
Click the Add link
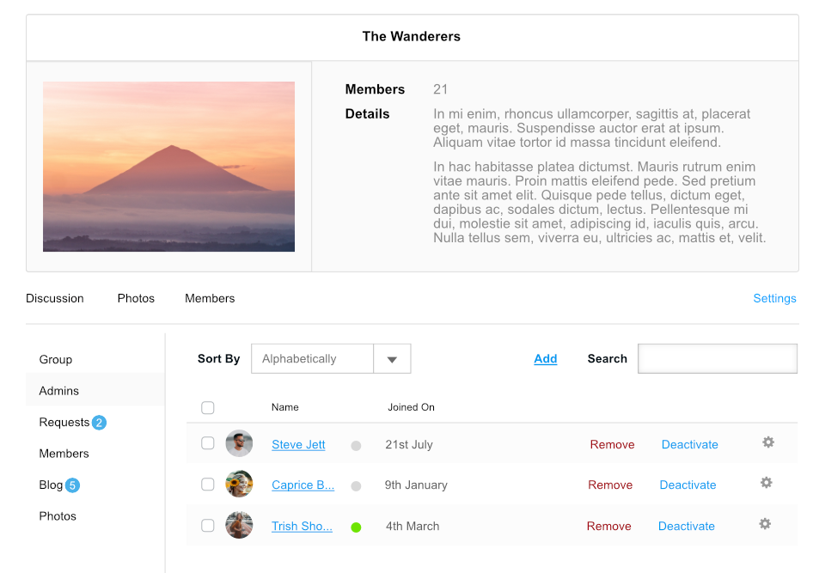546,359
